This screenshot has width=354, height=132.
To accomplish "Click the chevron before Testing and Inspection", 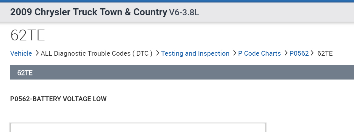I will [157, 53].
